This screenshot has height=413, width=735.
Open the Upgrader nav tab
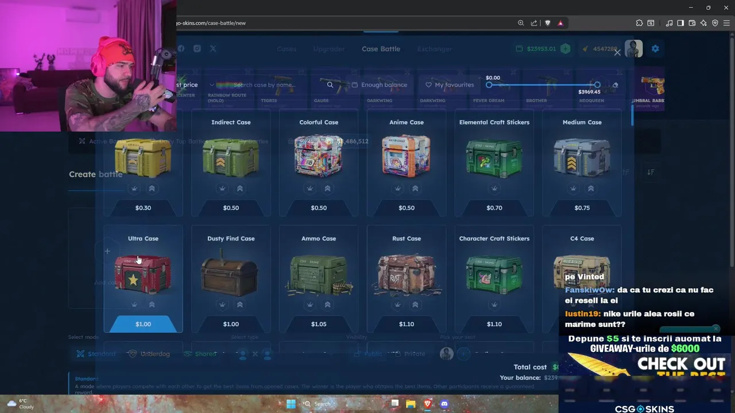coord(329,49)
